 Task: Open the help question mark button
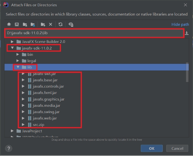tap(9, 148)
